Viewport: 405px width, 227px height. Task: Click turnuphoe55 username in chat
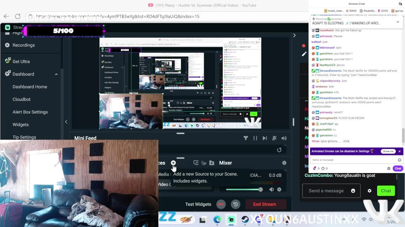click(x=328, y=118)
